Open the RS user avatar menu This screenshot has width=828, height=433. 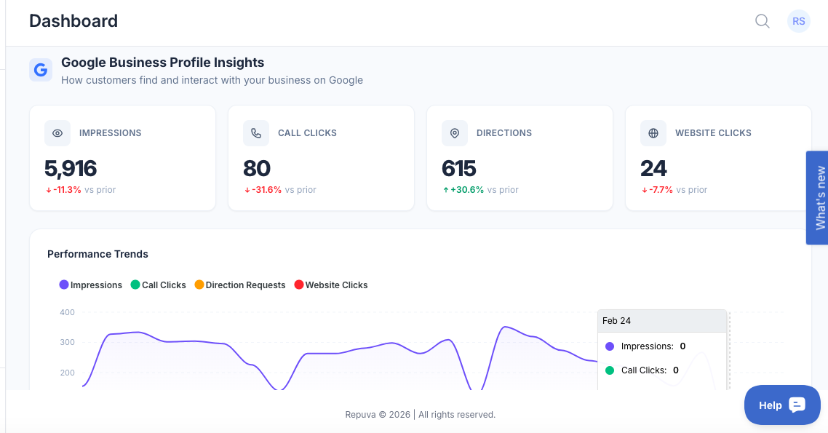[x=798, y=21]
